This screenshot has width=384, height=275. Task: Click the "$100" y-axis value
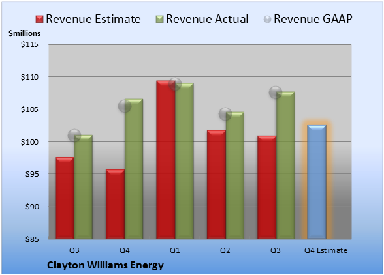[29, 142]
